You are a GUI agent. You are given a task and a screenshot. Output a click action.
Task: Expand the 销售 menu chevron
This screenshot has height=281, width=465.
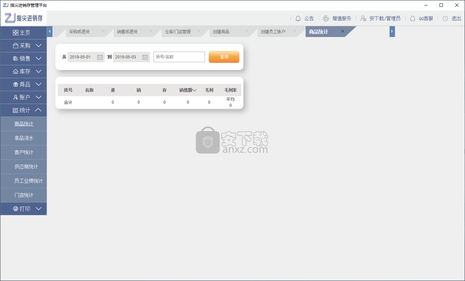[x=39, y=58]
